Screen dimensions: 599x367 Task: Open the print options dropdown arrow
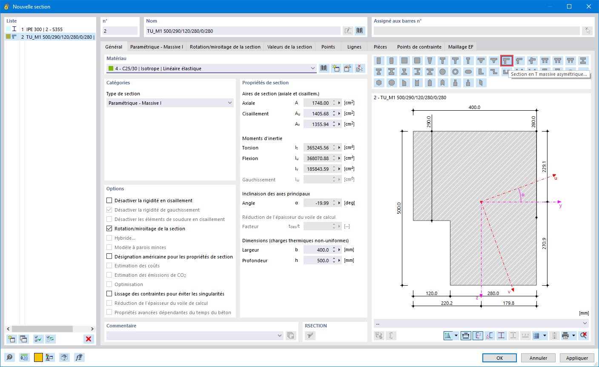[x=573, y=335]
